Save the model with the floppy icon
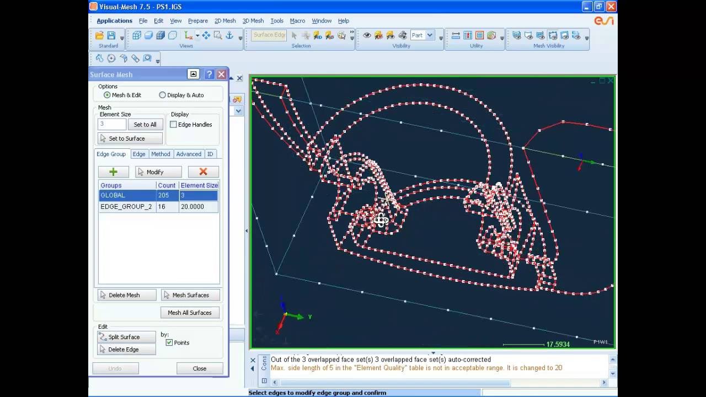 [111, 35]
